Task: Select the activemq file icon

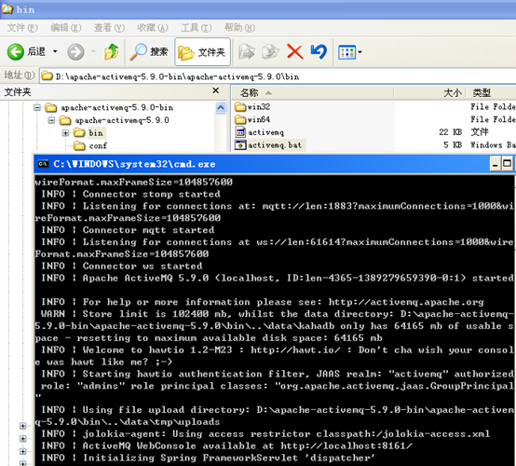Action: [240, 132]
